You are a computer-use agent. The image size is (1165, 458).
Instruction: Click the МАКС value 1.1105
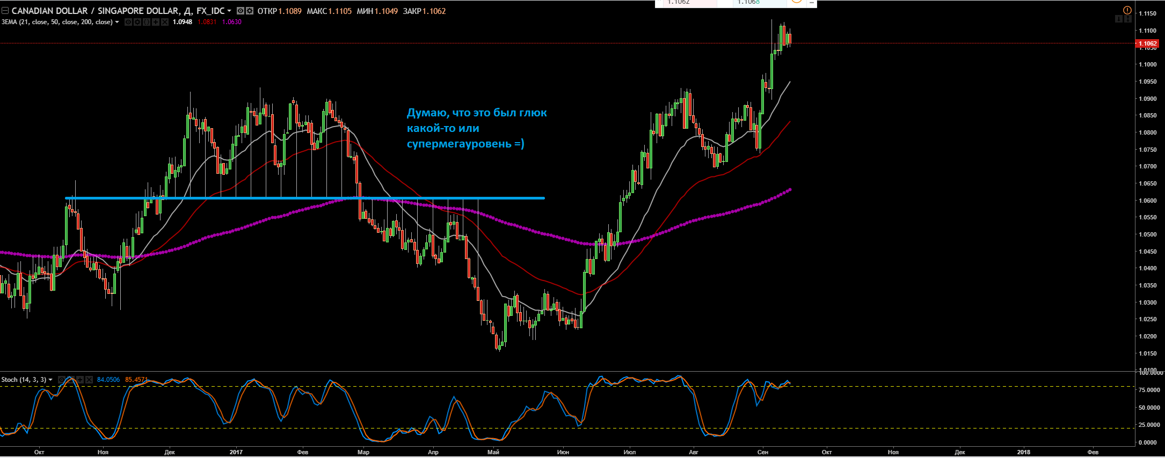340,11
